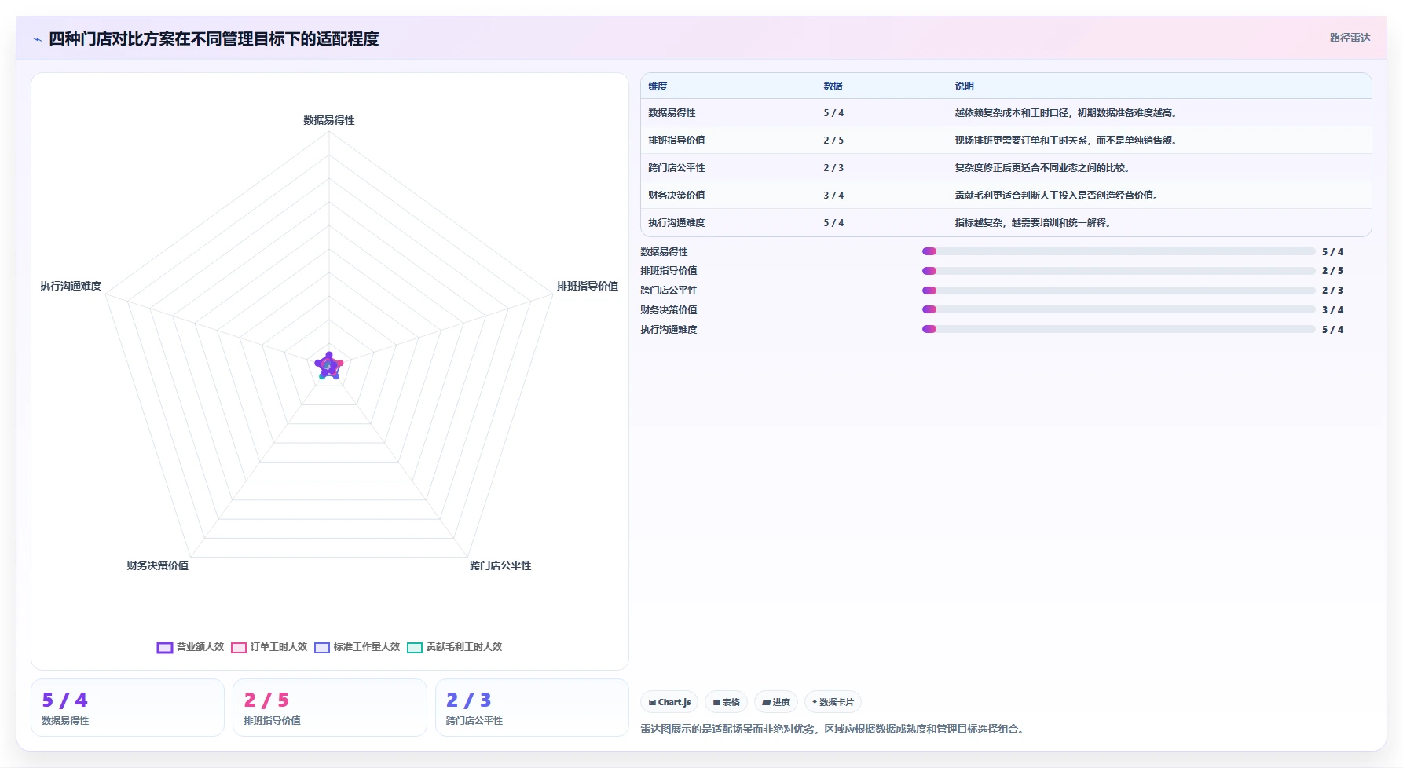Click the 数据 column header

click(833, 86)
